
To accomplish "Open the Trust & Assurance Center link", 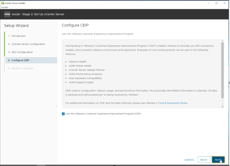I will coord(173,103).
